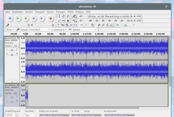The image size is (174, 117).
Task: Open the Audioposition time format arrow
Action: tap(134, 115)
